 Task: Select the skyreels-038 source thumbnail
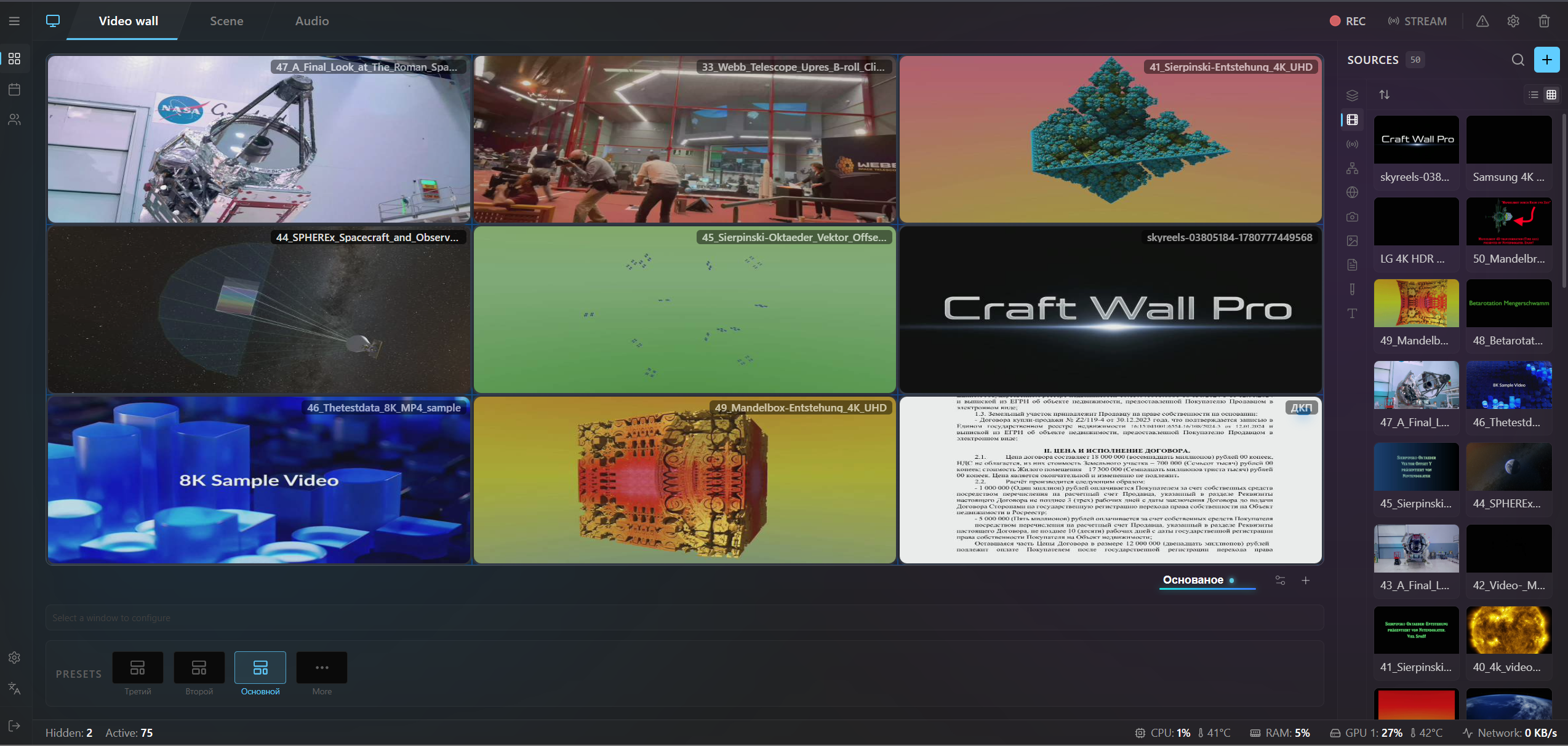(x=1416, y=140)
